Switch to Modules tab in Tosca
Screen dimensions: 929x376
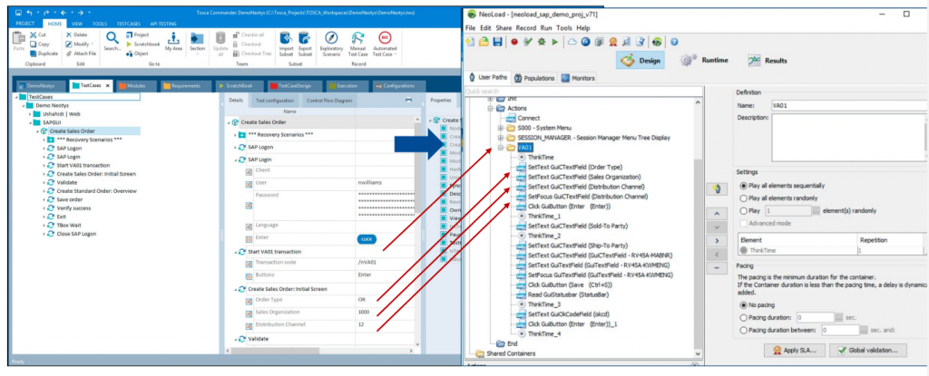(136, 86)
